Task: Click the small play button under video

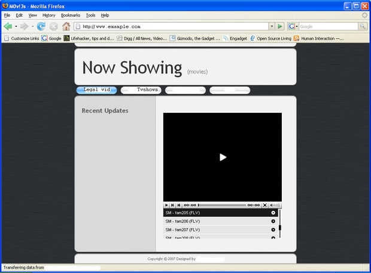Action: tap(166, 205)
